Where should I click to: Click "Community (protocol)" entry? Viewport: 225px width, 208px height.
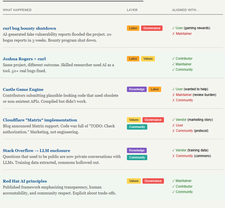(x=190, y=131)
